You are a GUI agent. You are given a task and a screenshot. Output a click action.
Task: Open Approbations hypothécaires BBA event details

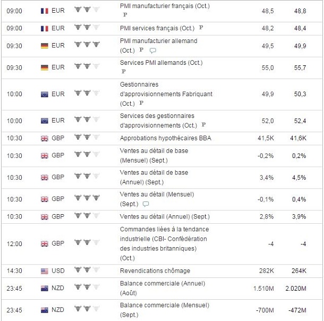pyautogui.click(x=165, y=138)
